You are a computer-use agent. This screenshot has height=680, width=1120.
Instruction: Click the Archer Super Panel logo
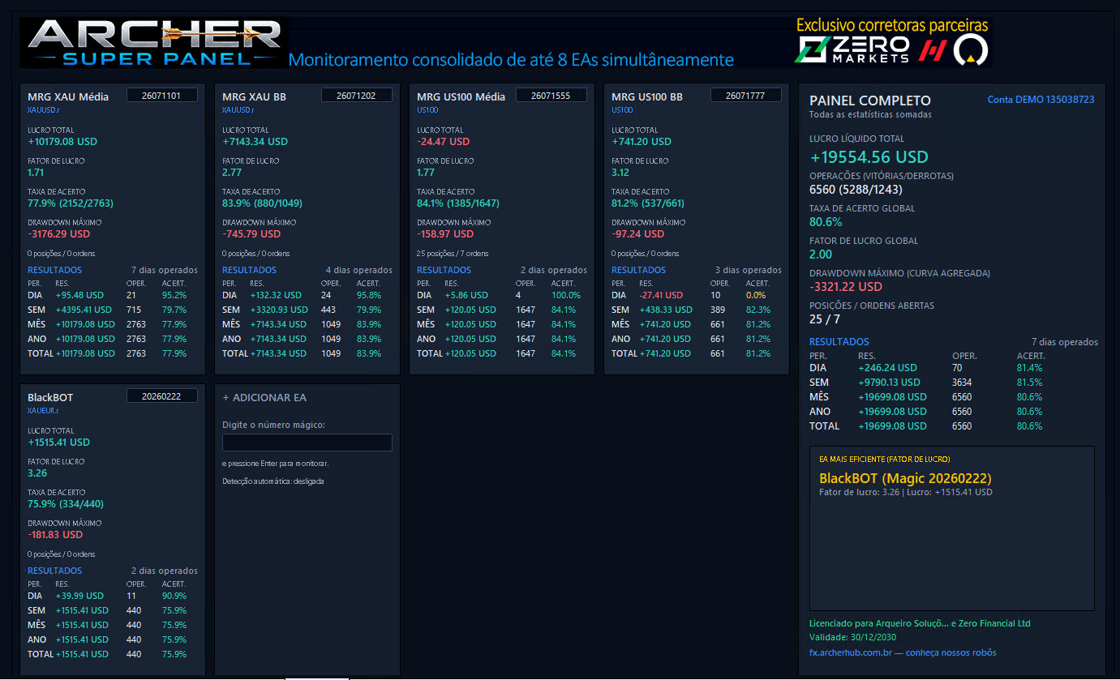154,43
